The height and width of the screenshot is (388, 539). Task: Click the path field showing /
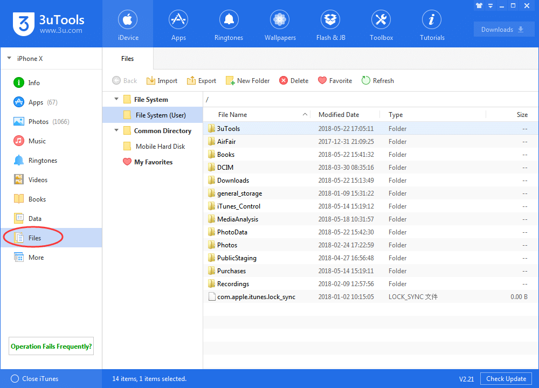(x=371, y=99)
